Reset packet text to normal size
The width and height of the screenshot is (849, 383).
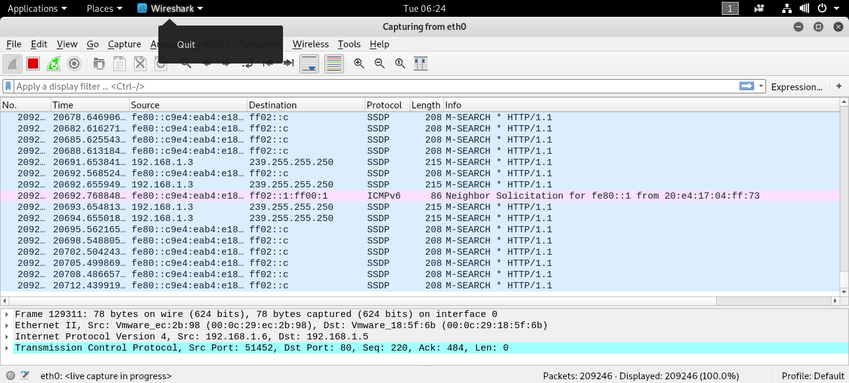(400, 63)
